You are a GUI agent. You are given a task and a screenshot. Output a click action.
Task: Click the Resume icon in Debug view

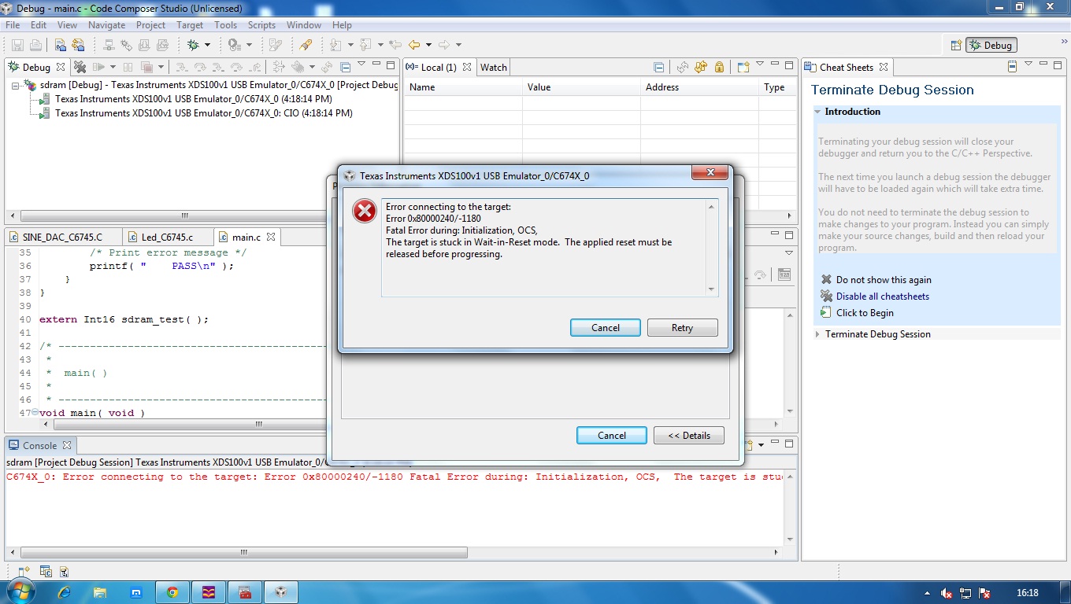point(99,68)
